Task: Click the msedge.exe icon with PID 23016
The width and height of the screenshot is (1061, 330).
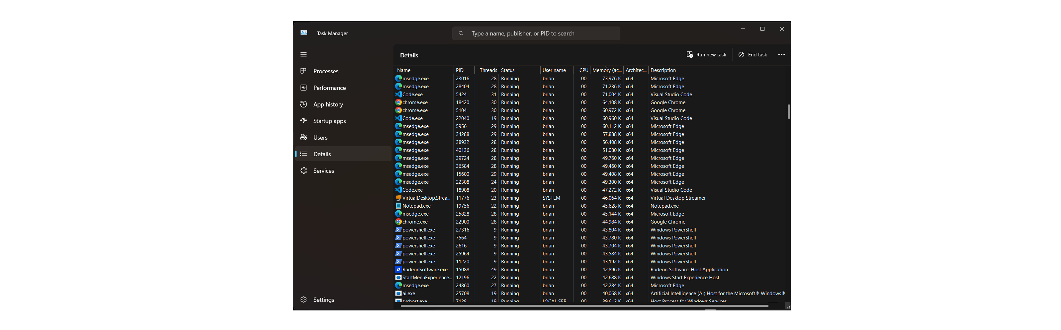Action: point(398,78)
